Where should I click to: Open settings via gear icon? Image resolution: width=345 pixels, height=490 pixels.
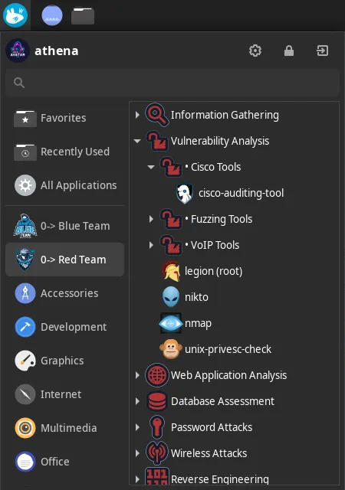(255, 51)
